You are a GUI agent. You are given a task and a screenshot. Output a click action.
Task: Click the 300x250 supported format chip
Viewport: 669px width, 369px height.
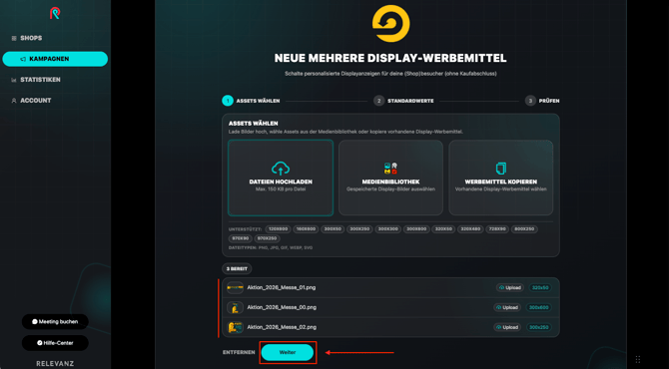(359, 229)
